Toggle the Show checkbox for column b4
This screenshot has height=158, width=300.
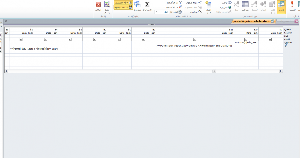coord(46,39)
